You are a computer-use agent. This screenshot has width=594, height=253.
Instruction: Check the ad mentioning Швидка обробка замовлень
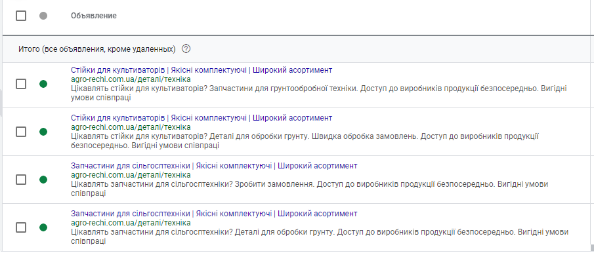[x=21, y=132]
